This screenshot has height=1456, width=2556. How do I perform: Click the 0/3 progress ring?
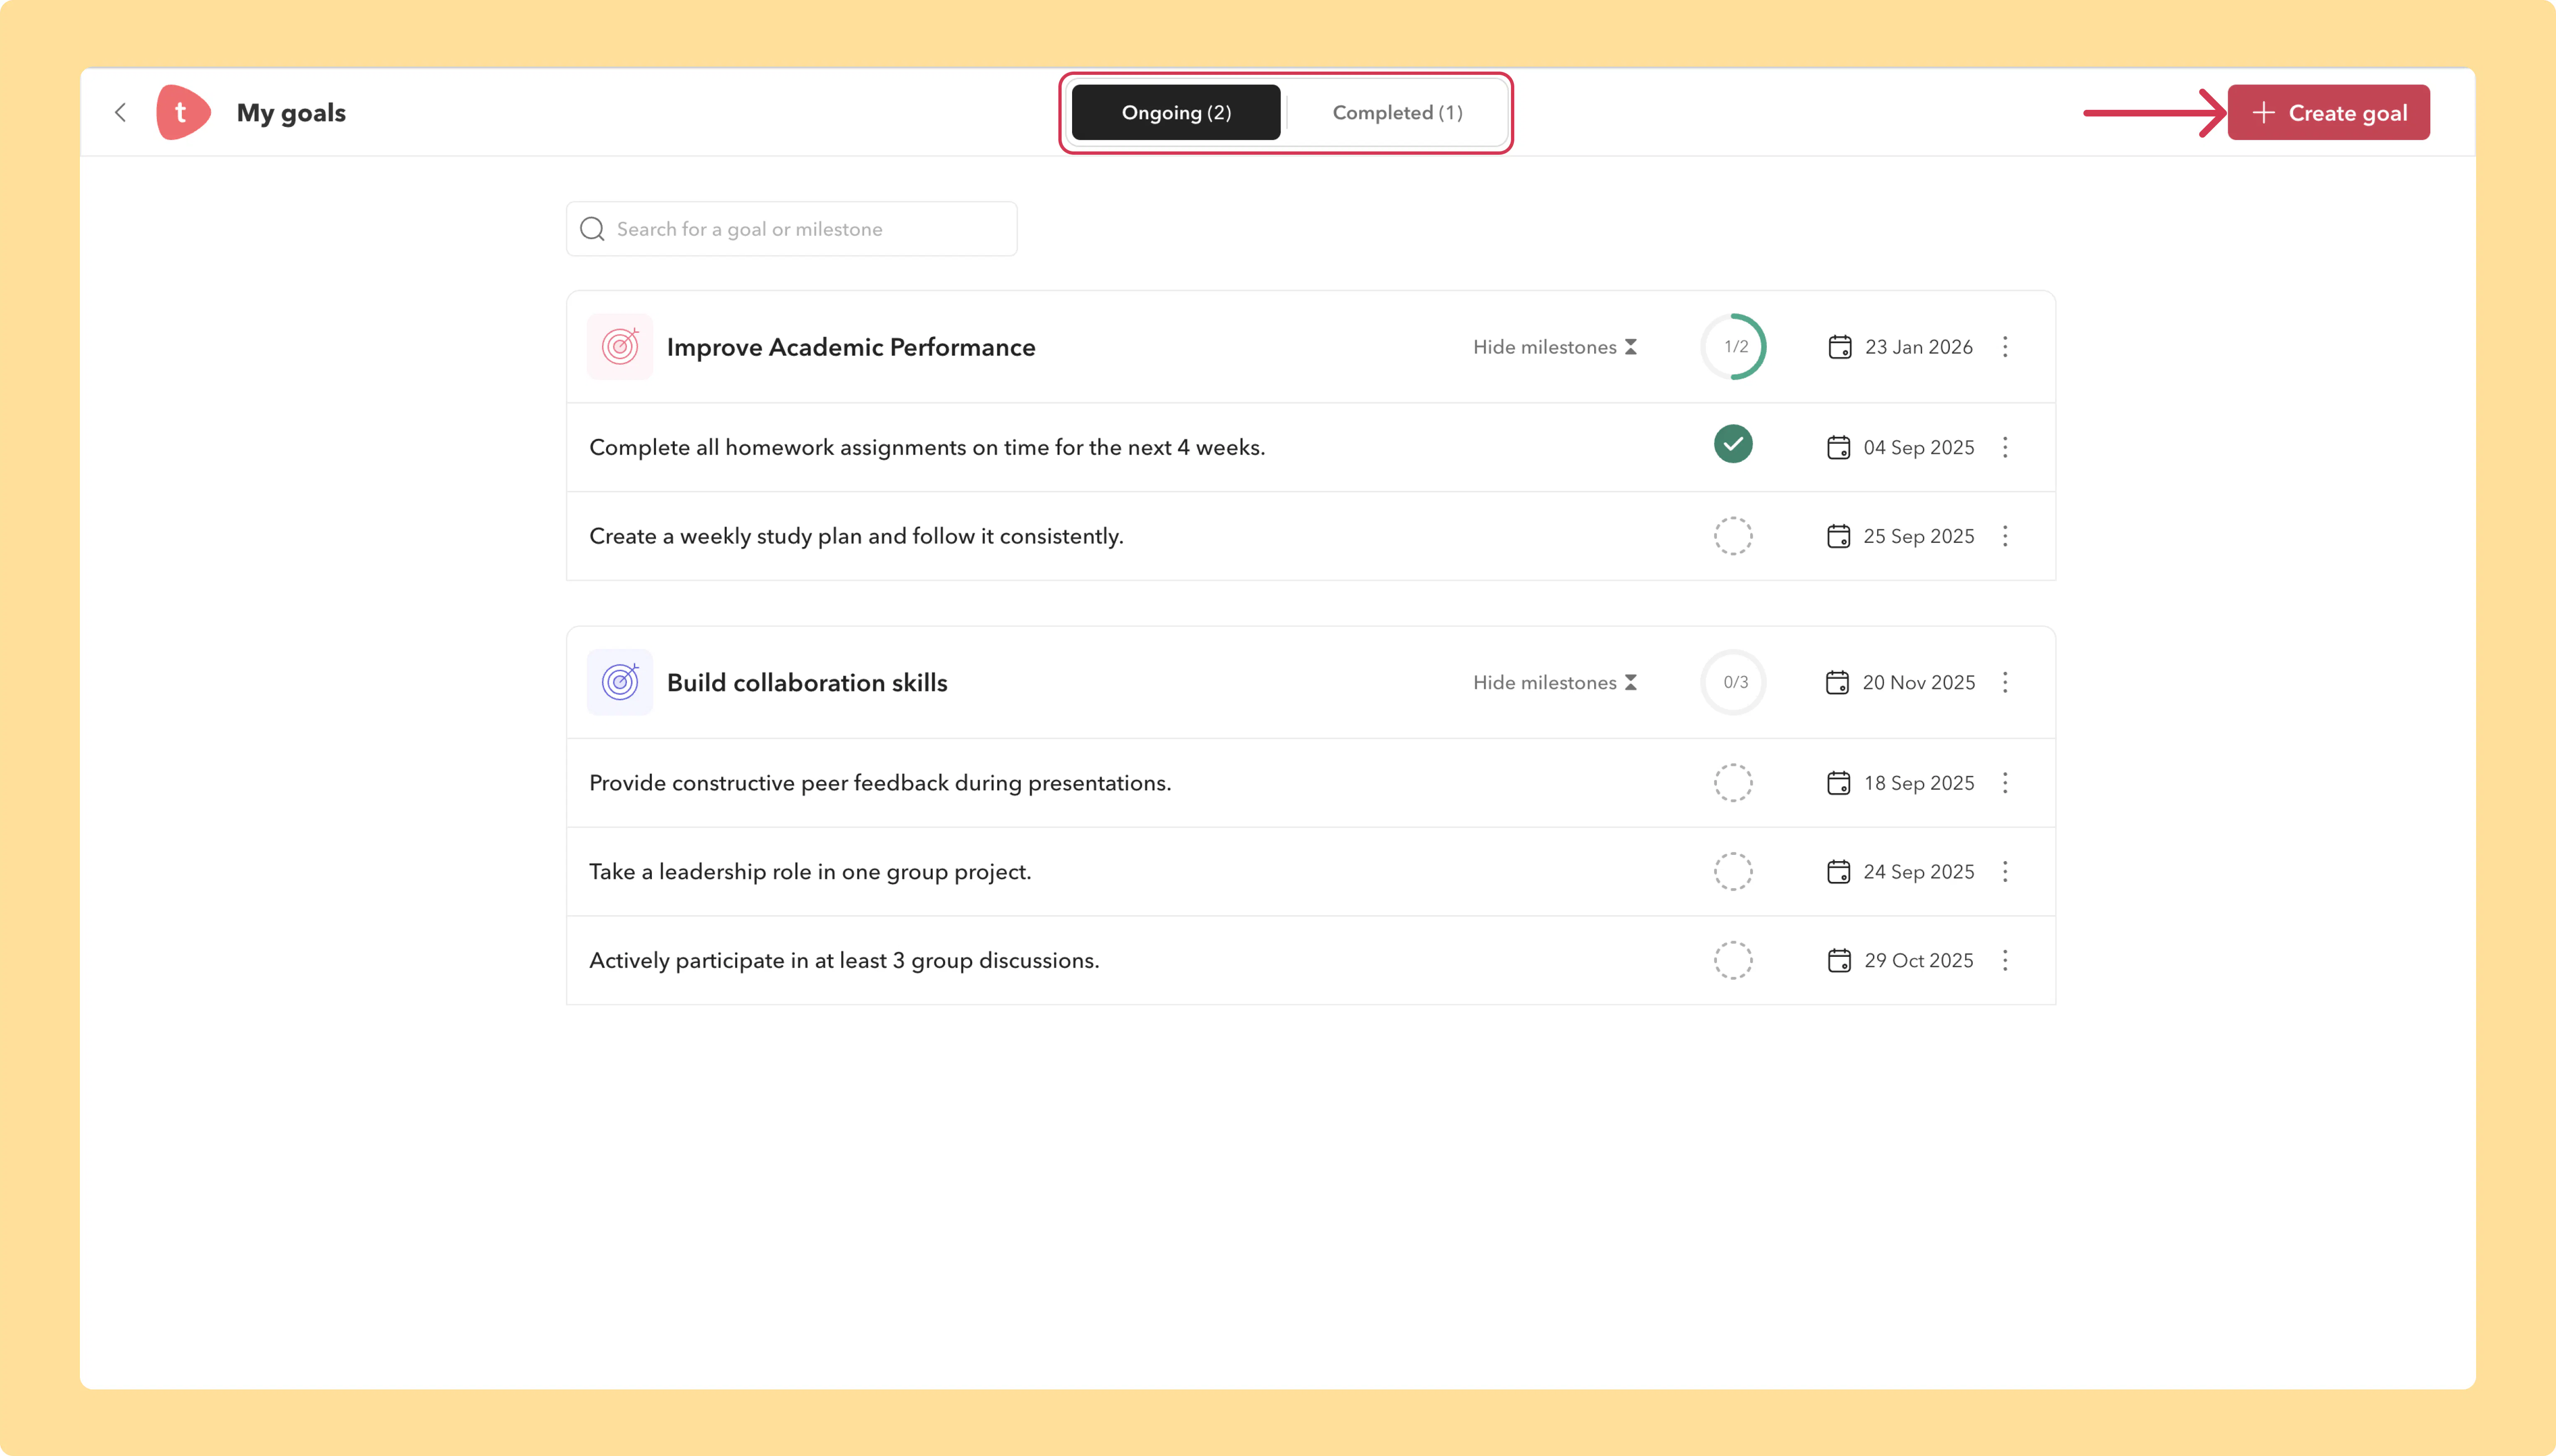click(x=1734, y=682)
